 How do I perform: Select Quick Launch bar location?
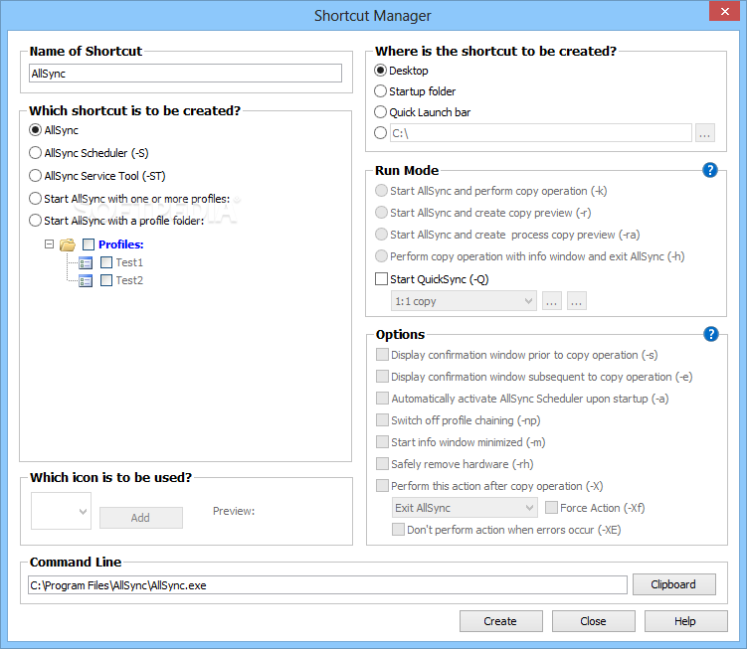[380, 112]
